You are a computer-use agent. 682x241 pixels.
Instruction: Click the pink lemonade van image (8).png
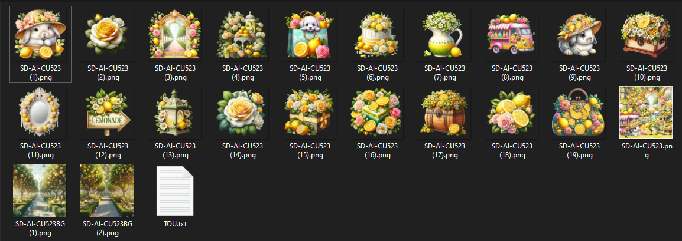coord(512,34)
